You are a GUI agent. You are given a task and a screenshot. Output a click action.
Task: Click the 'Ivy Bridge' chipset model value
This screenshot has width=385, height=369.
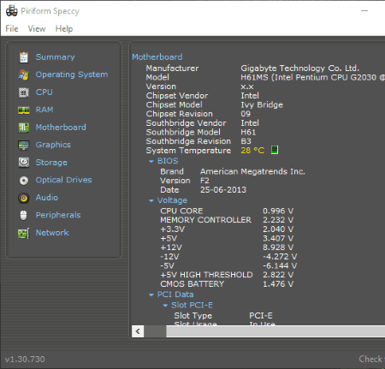click(x=262, y=104)
